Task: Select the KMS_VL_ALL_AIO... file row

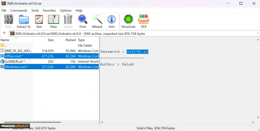Action: [49, 51]
